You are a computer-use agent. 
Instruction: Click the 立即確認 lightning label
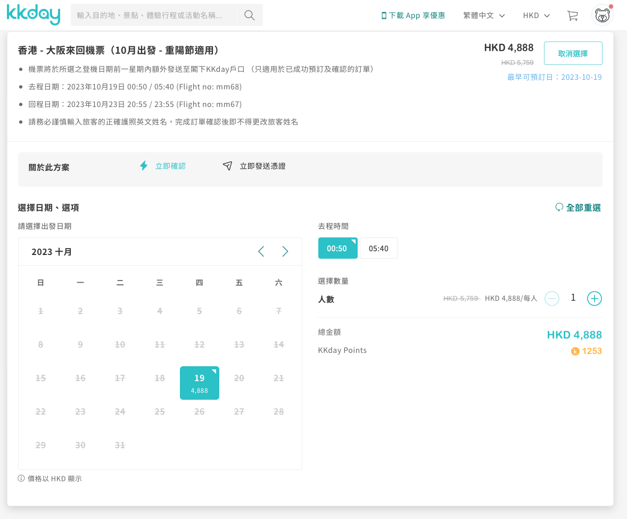click(170, 166)
